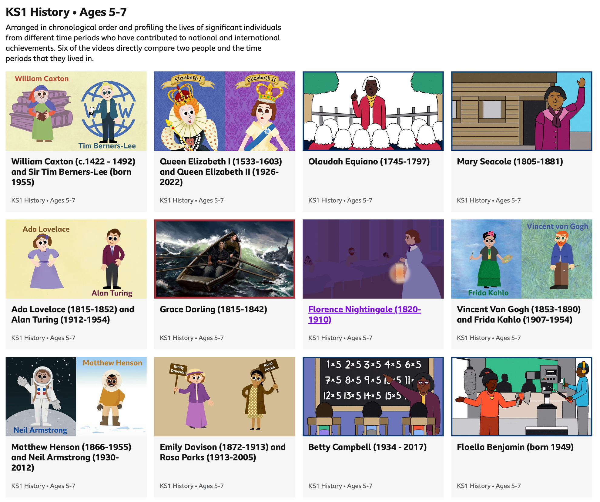Click the Grace Darling rowing boat painting

coord(225,259)
